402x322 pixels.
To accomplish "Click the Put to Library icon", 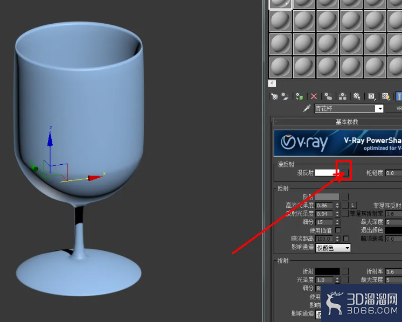I will [357, 96].
